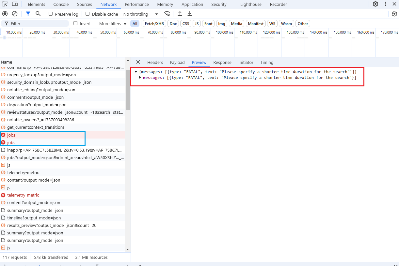This screenshot has height=266, width=399.
Task: Tick the Invert filter checkbox
Action: (x=75, y=23)
